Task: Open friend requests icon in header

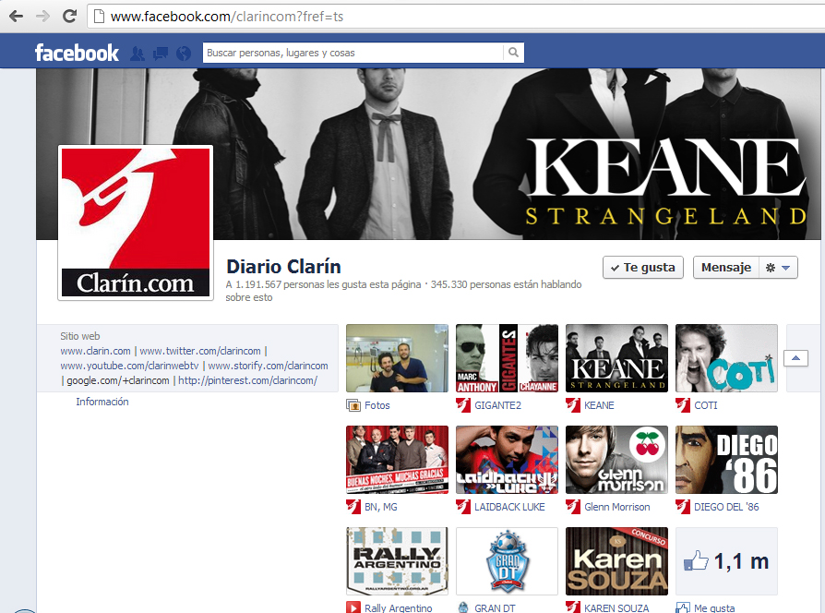Action: tap(137, 54)
